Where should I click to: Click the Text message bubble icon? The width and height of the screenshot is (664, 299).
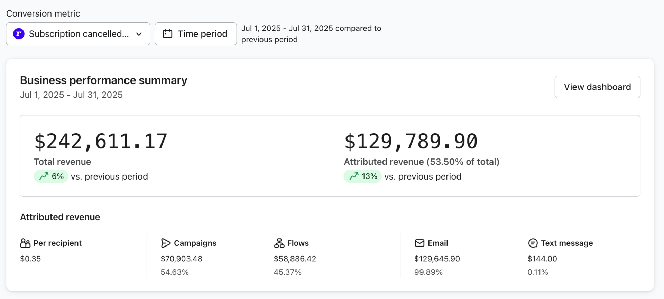(x=533, y=243)
